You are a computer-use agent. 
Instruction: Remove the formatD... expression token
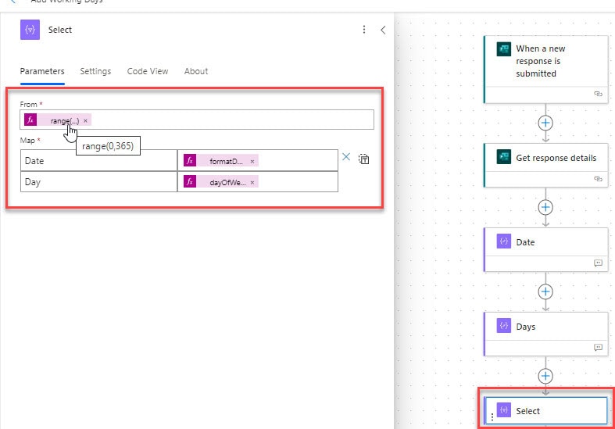click(x=252, y=161)
